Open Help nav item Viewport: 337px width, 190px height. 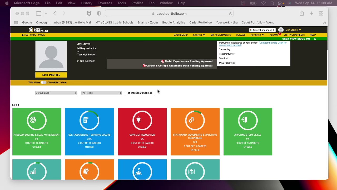click(x=313, y=35)
